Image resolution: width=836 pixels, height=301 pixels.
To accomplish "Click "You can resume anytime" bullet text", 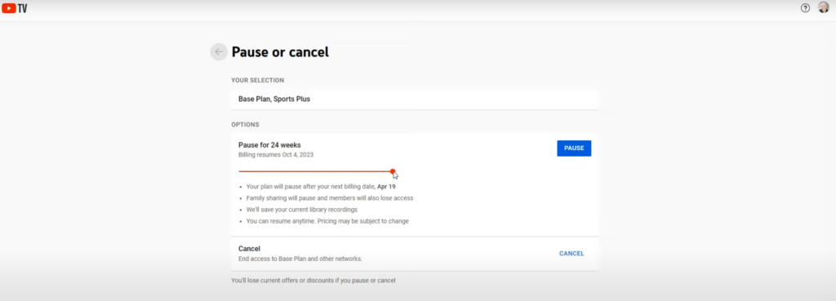I will 327,221.
